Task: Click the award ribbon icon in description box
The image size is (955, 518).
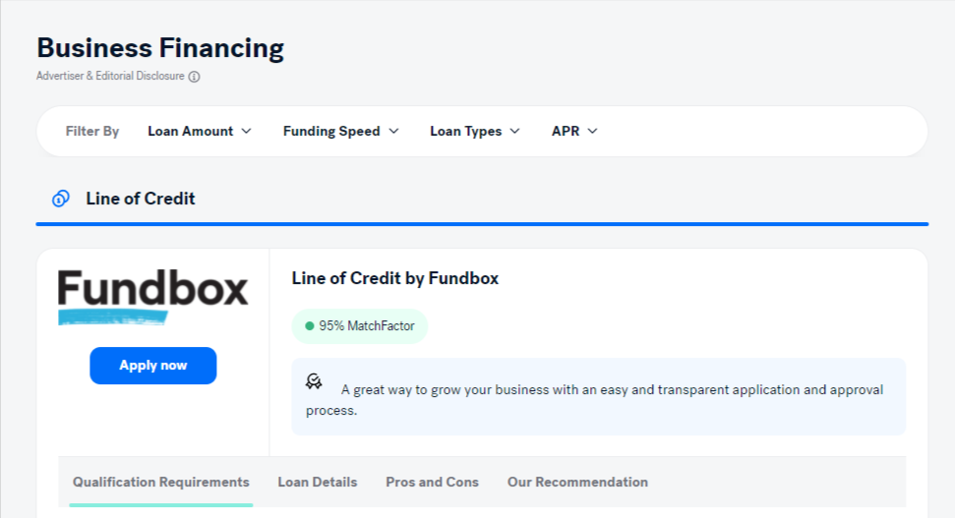Action: (x=314, y=381)
